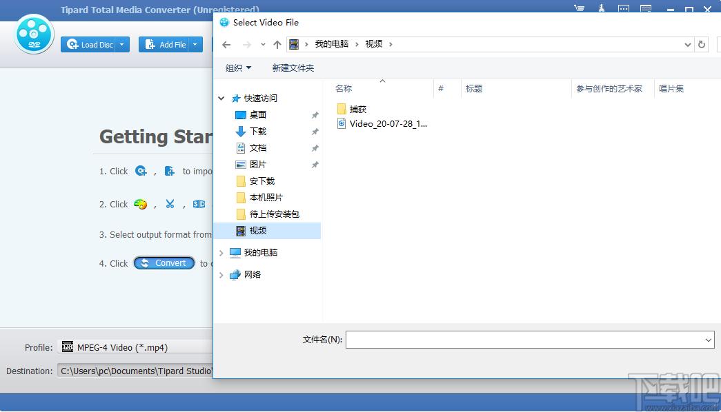Open the Profile MPEG-4 Video combo box
Screen dimensions: 721x412
(x=135, y=347)
